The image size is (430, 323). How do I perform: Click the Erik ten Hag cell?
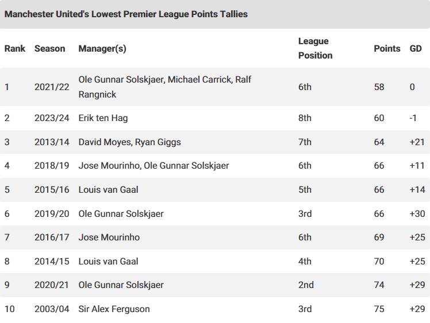[103, 118]
